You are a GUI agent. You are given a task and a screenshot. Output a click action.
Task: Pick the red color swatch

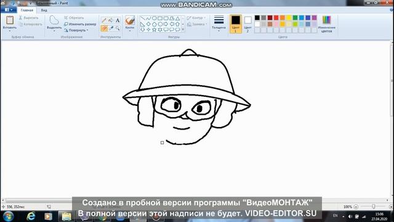(x=276, y=18)
